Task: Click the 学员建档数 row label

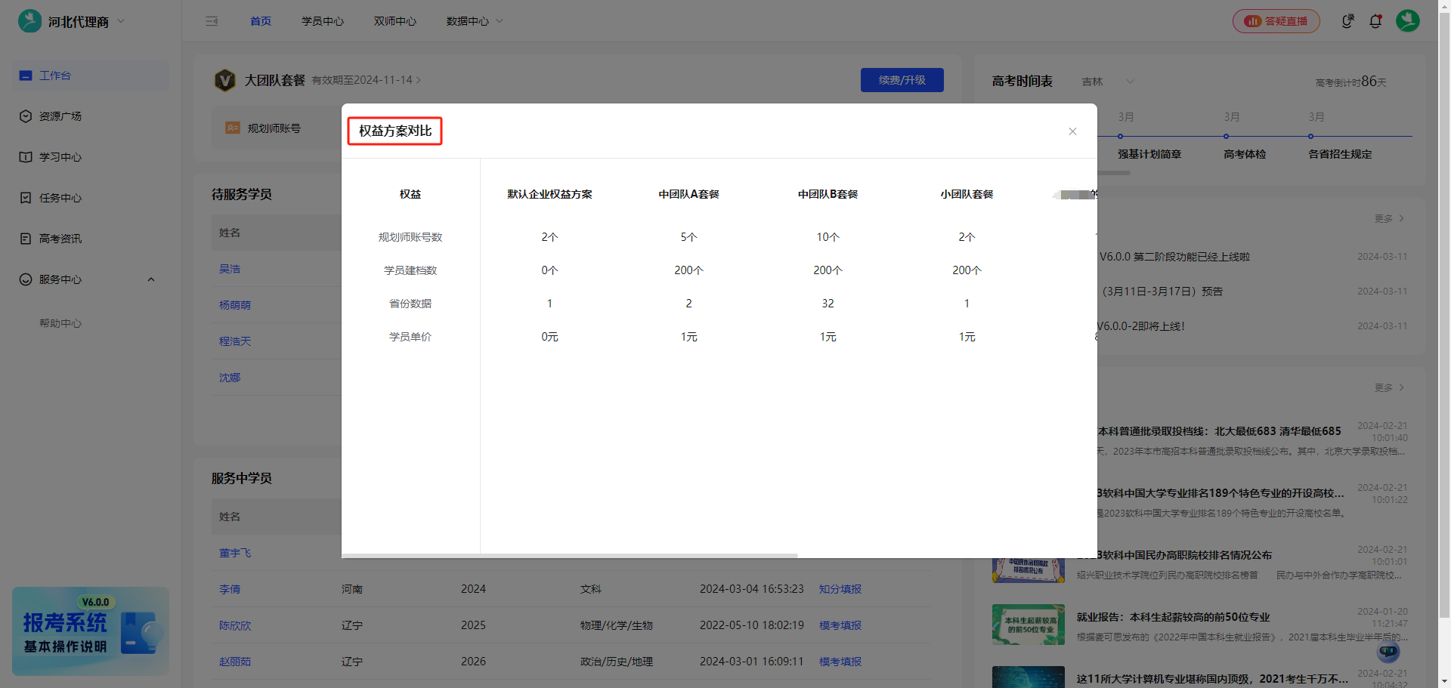Action: click(x=410, y=270)
